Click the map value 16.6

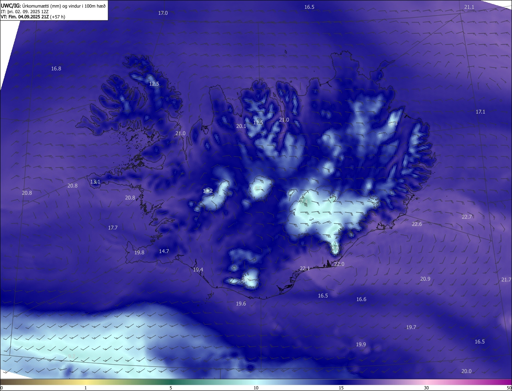coord(361,299)
